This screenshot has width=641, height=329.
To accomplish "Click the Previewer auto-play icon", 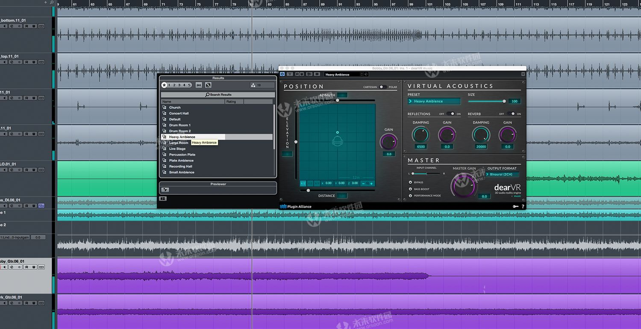I will 165,190.
